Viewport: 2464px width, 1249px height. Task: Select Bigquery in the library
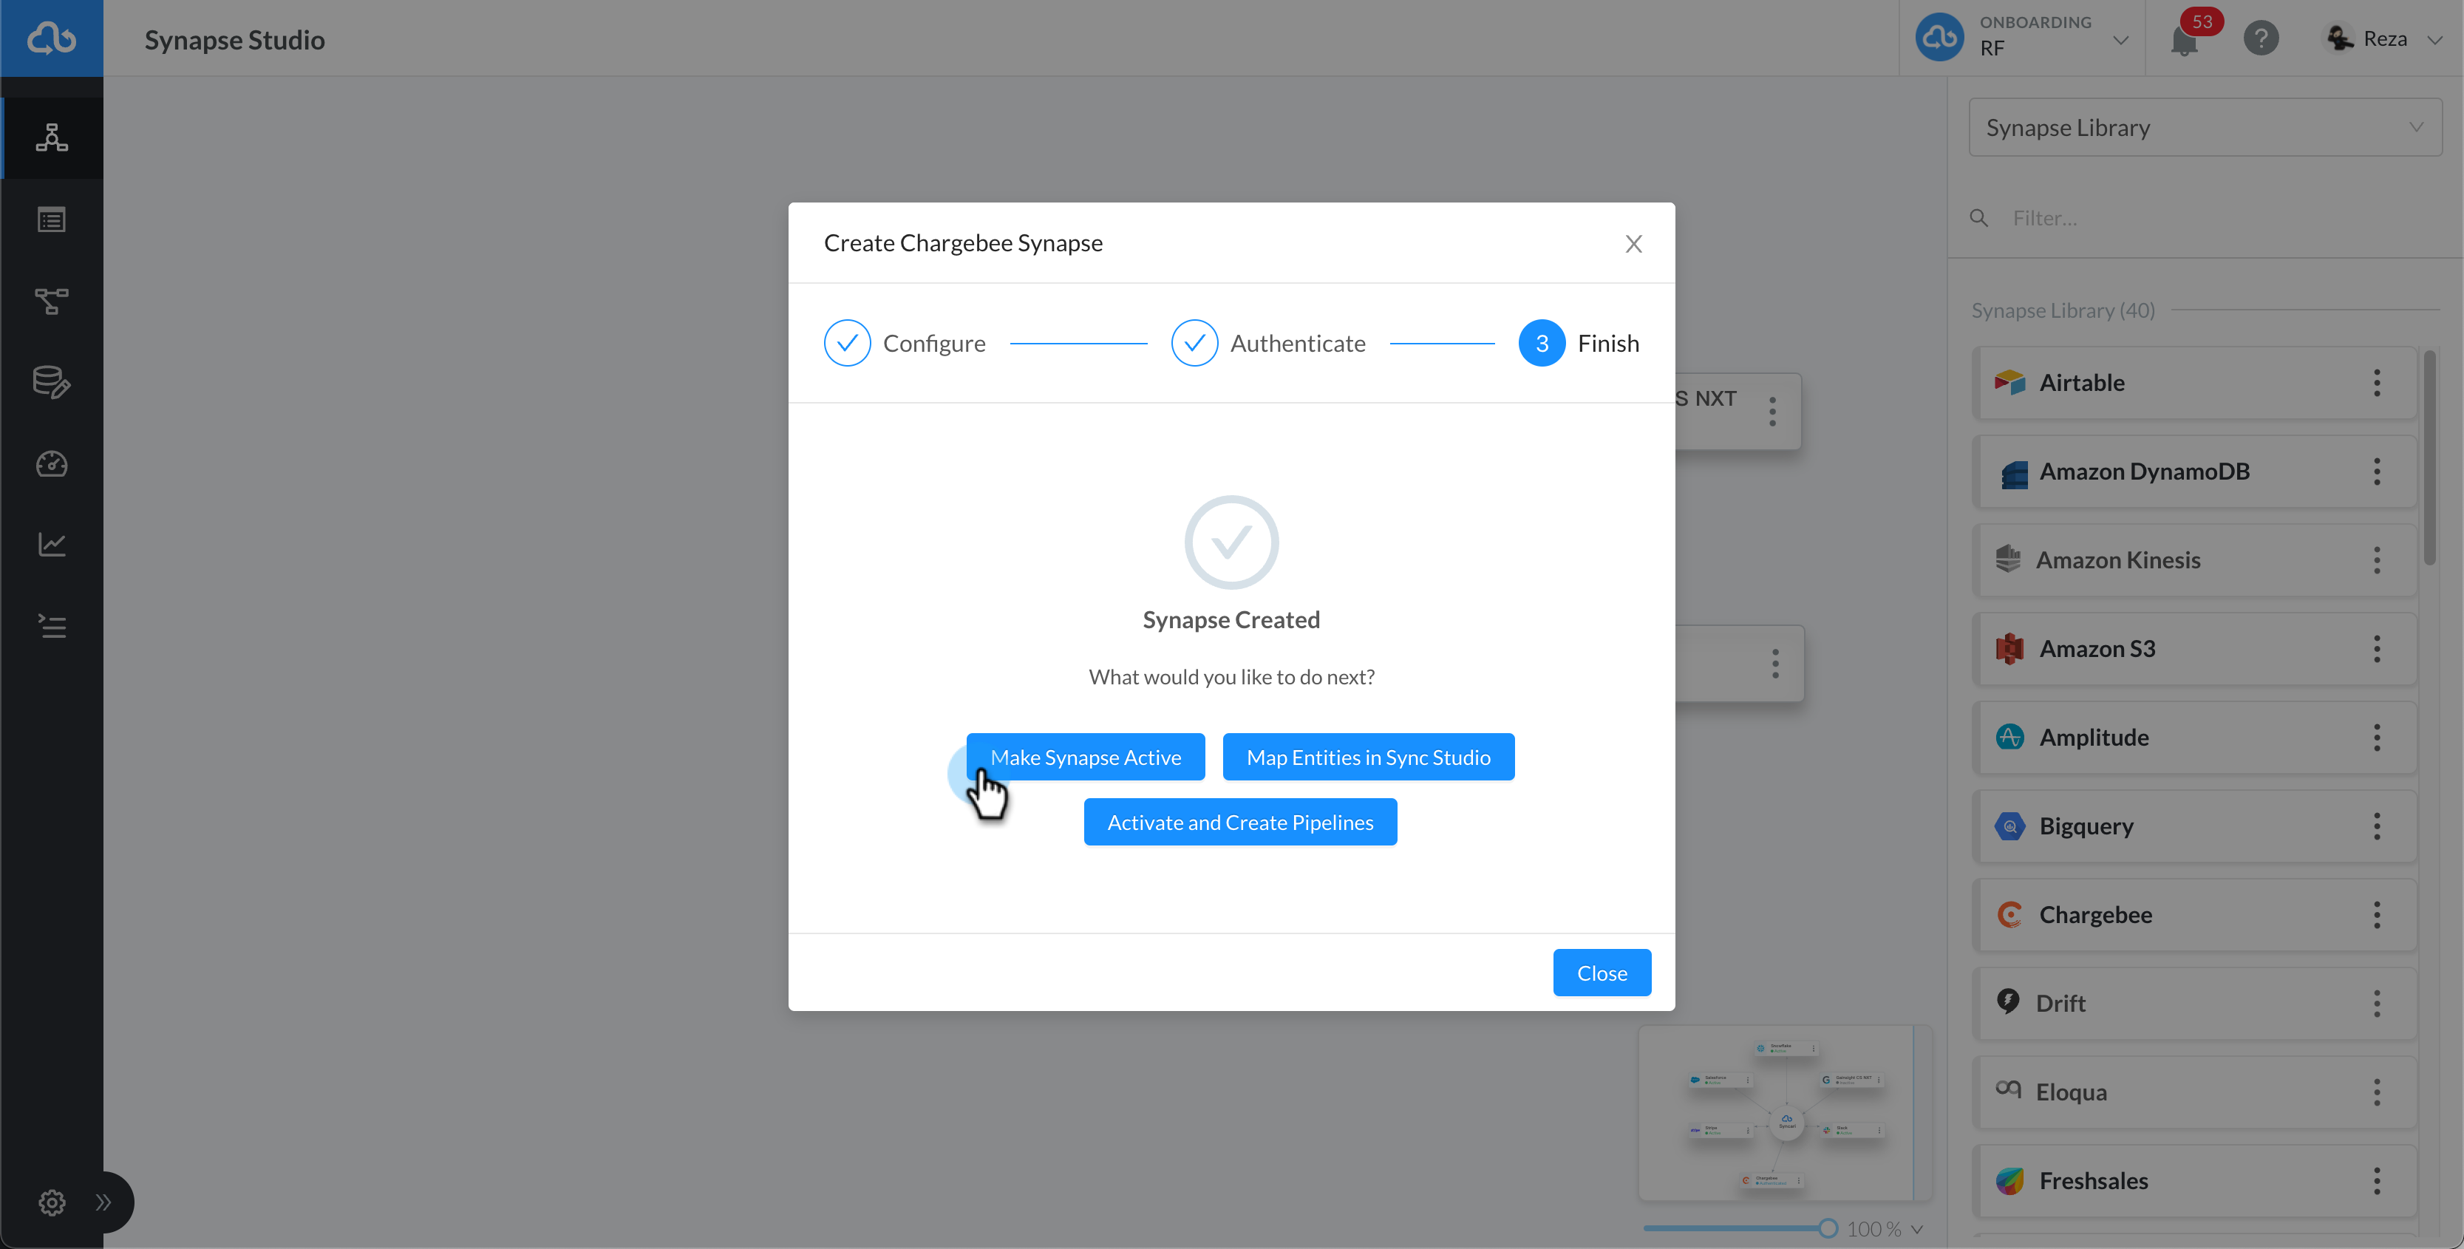pos(2195,826)
